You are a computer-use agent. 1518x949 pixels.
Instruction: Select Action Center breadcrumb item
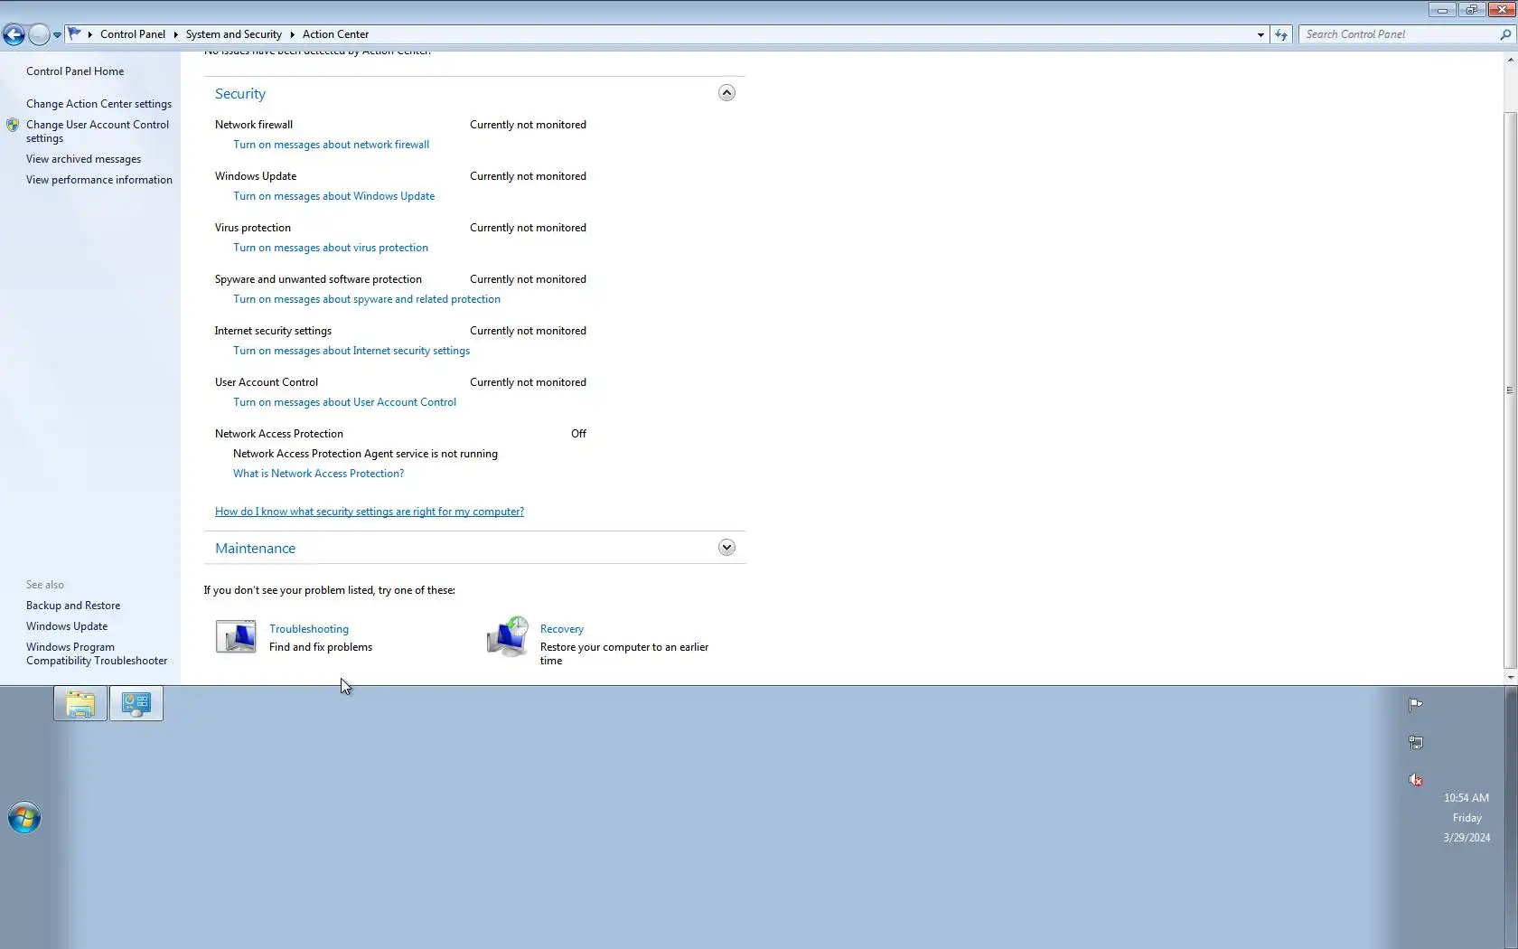point(335,34)
